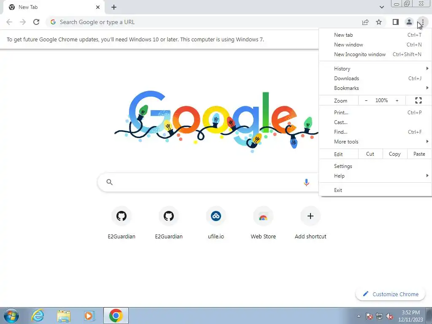
Task: Increase zoom with the plus button
Action: click(x=397, y=100)
